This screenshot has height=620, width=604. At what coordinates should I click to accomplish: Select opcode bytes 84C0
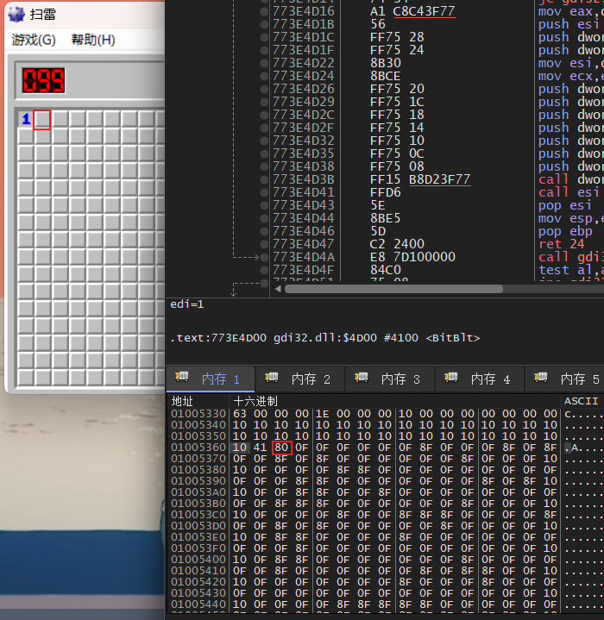click(x=386, y=270)
